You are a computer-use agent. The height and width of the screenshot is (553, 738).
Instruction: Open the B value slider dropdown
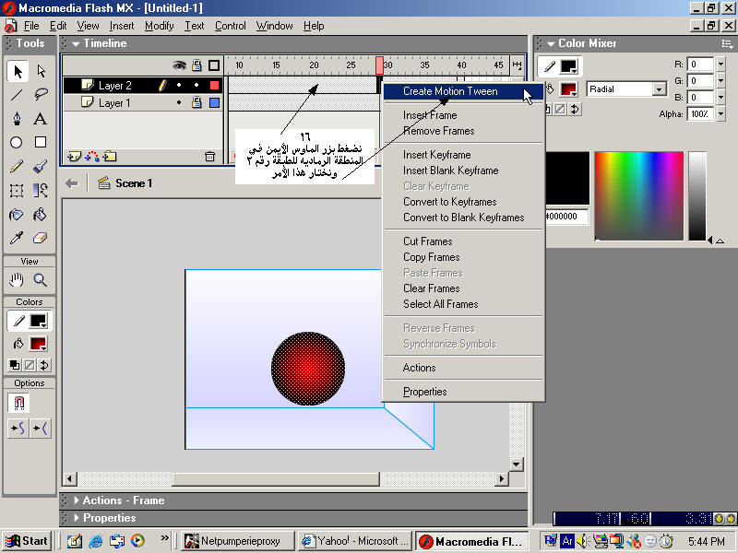click(x=721, y=98)
